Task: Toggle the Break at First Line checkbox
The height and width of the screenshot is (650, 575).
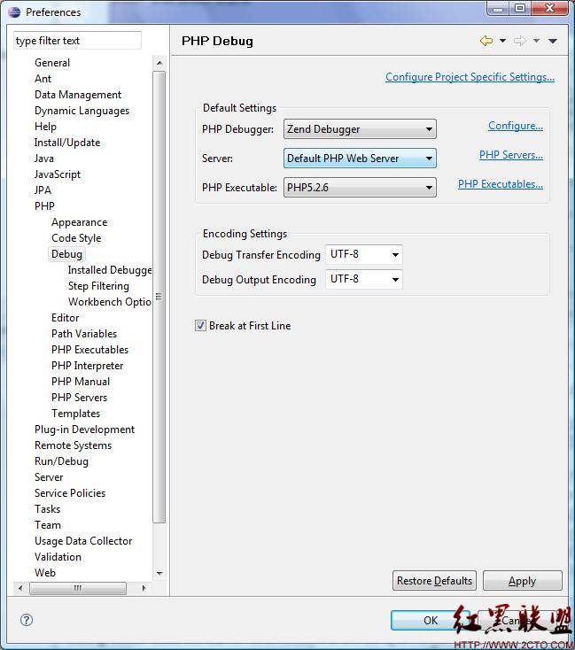Action: (200, 325)
